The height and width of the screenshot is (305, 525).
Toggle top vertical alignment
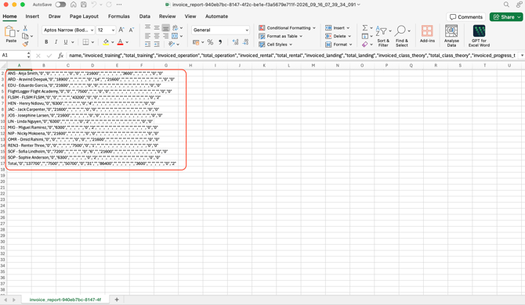coord(147,27)
